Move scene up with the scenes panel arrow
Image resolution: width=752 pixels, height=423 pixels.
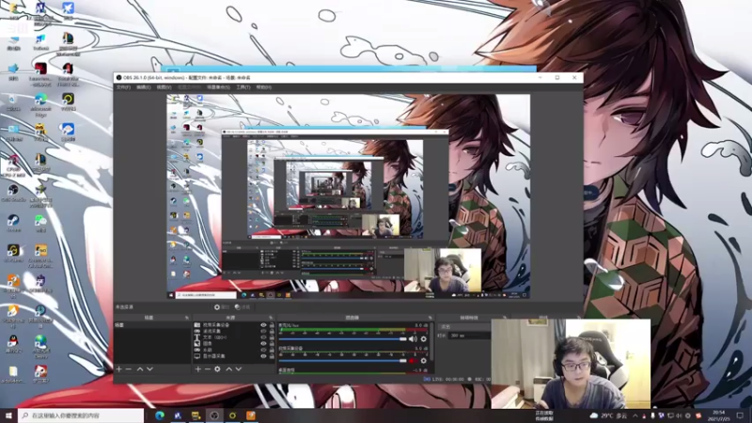(140, 369)
